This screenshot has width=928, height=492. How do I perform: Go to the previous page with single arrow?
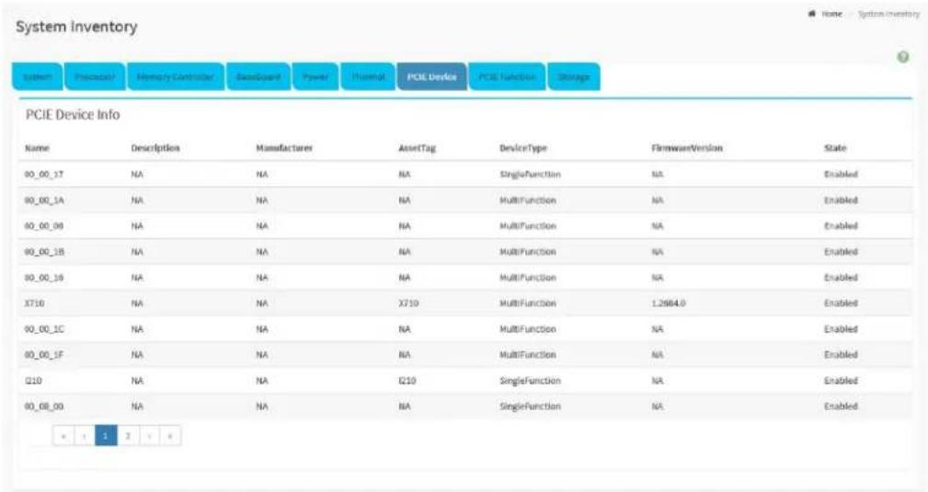point(85,436)
